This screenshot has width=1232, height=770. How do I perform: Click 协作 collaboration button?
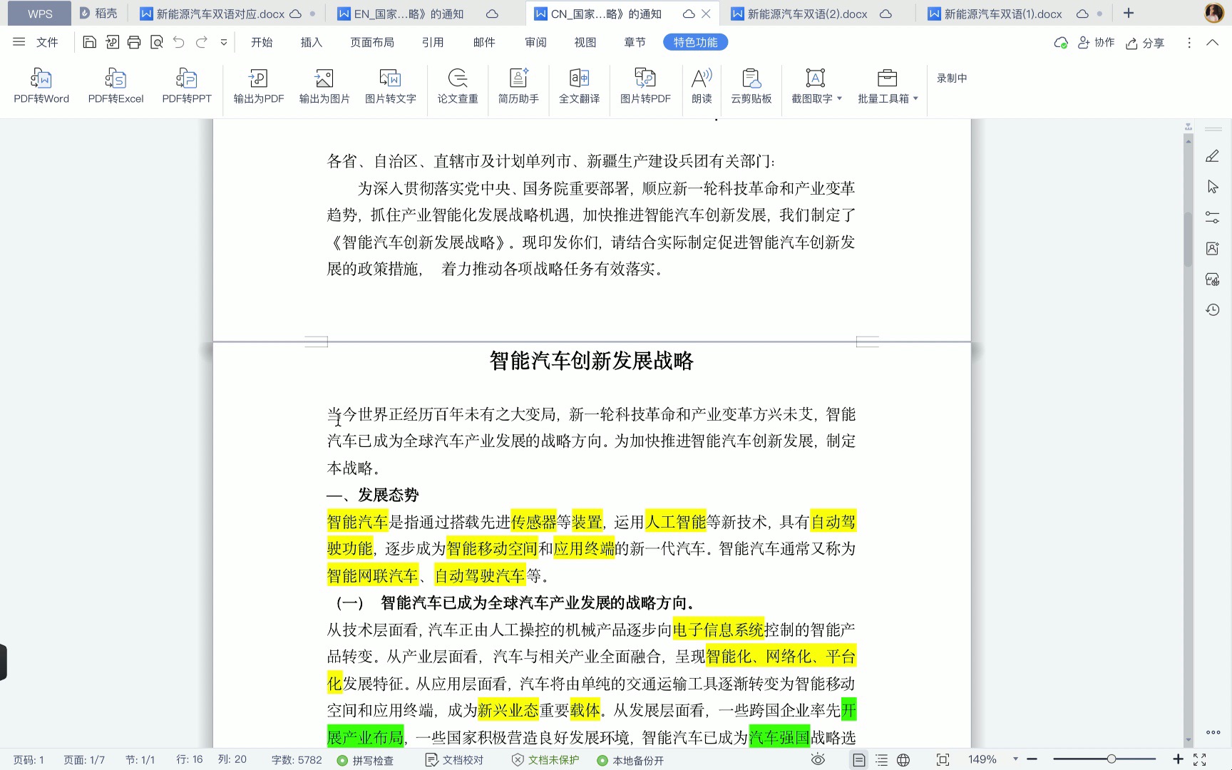coord(1096,43)
